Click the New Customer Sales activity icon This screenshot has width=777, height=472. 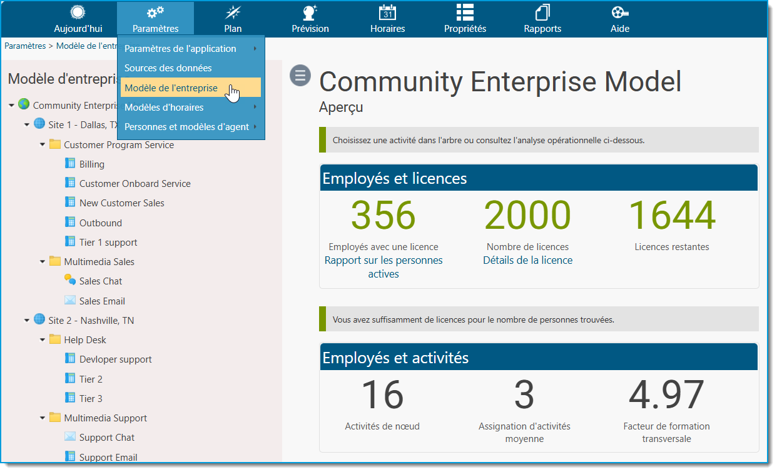point(70,202)
